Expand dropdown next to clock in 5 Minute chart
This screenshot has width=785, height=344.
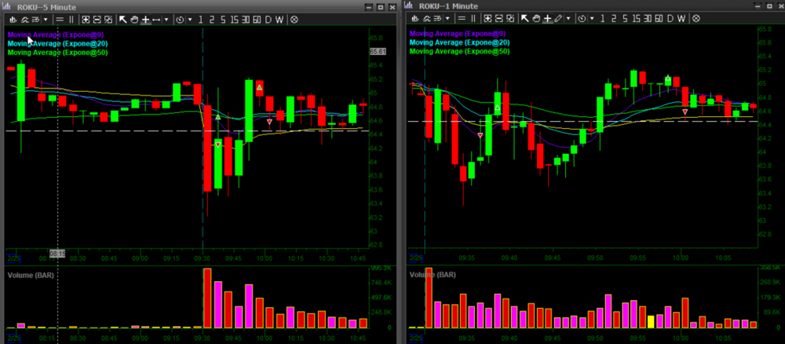[x=191, y=19]
